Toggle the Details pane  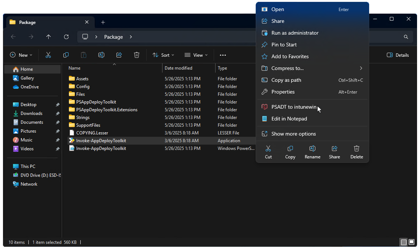tap(398, 55)
